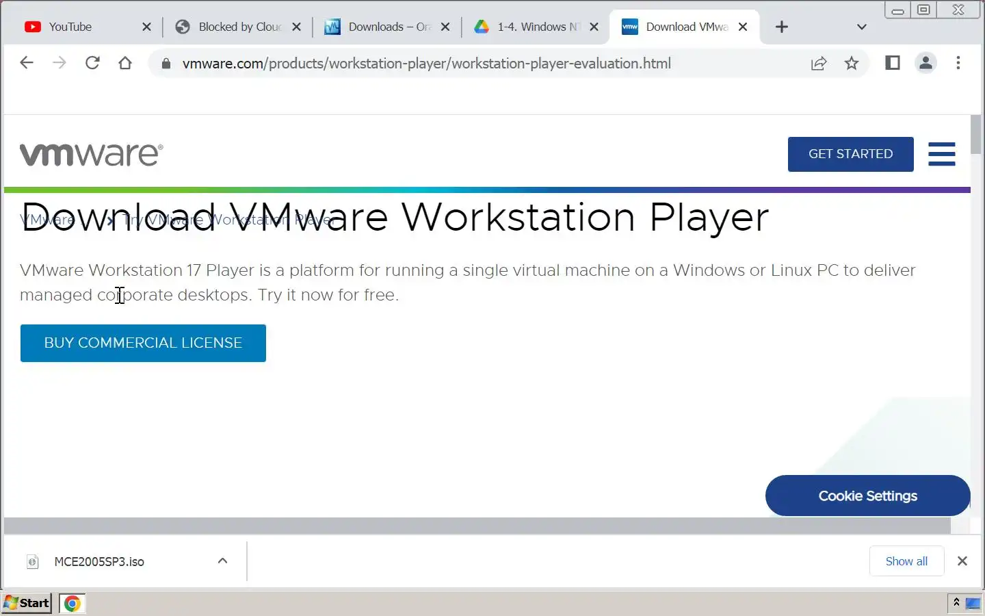Click the GET STARTED button
The height and width of the screenshot is (616, 985).
click(x=850, y=154)
